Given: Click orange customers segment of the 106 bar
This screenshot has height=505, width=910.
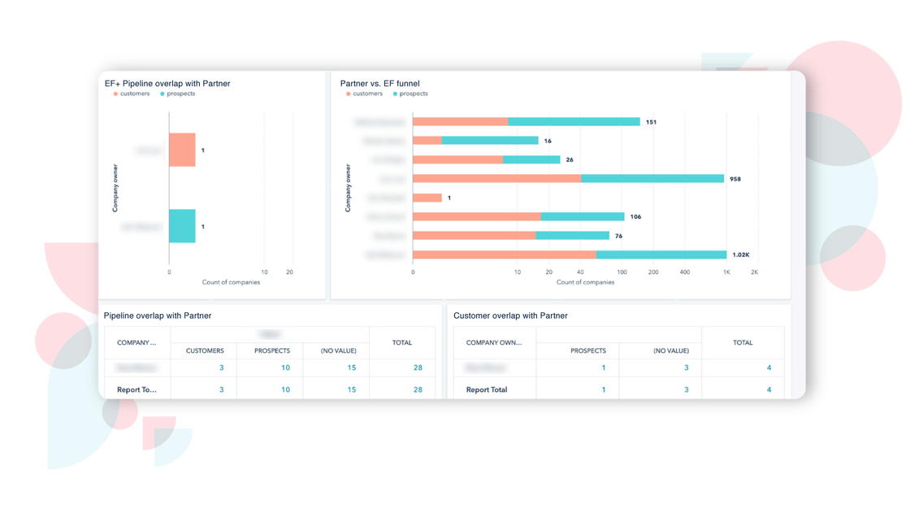Looking at the screenshot, I should 477,217.
